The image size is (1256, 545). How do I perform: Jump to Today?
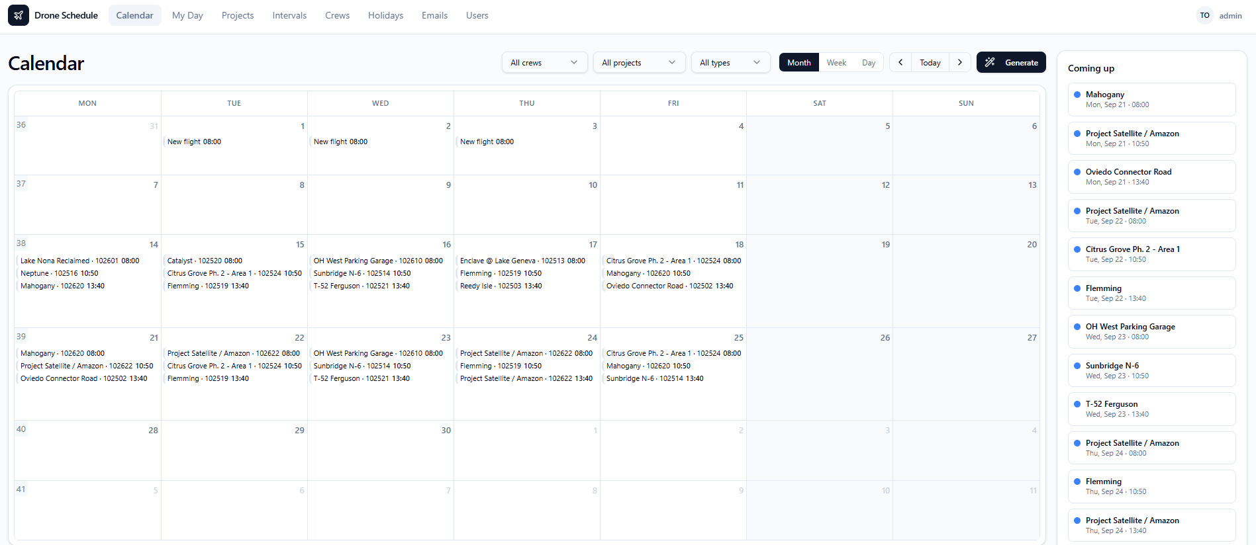(x=930, y=62)
